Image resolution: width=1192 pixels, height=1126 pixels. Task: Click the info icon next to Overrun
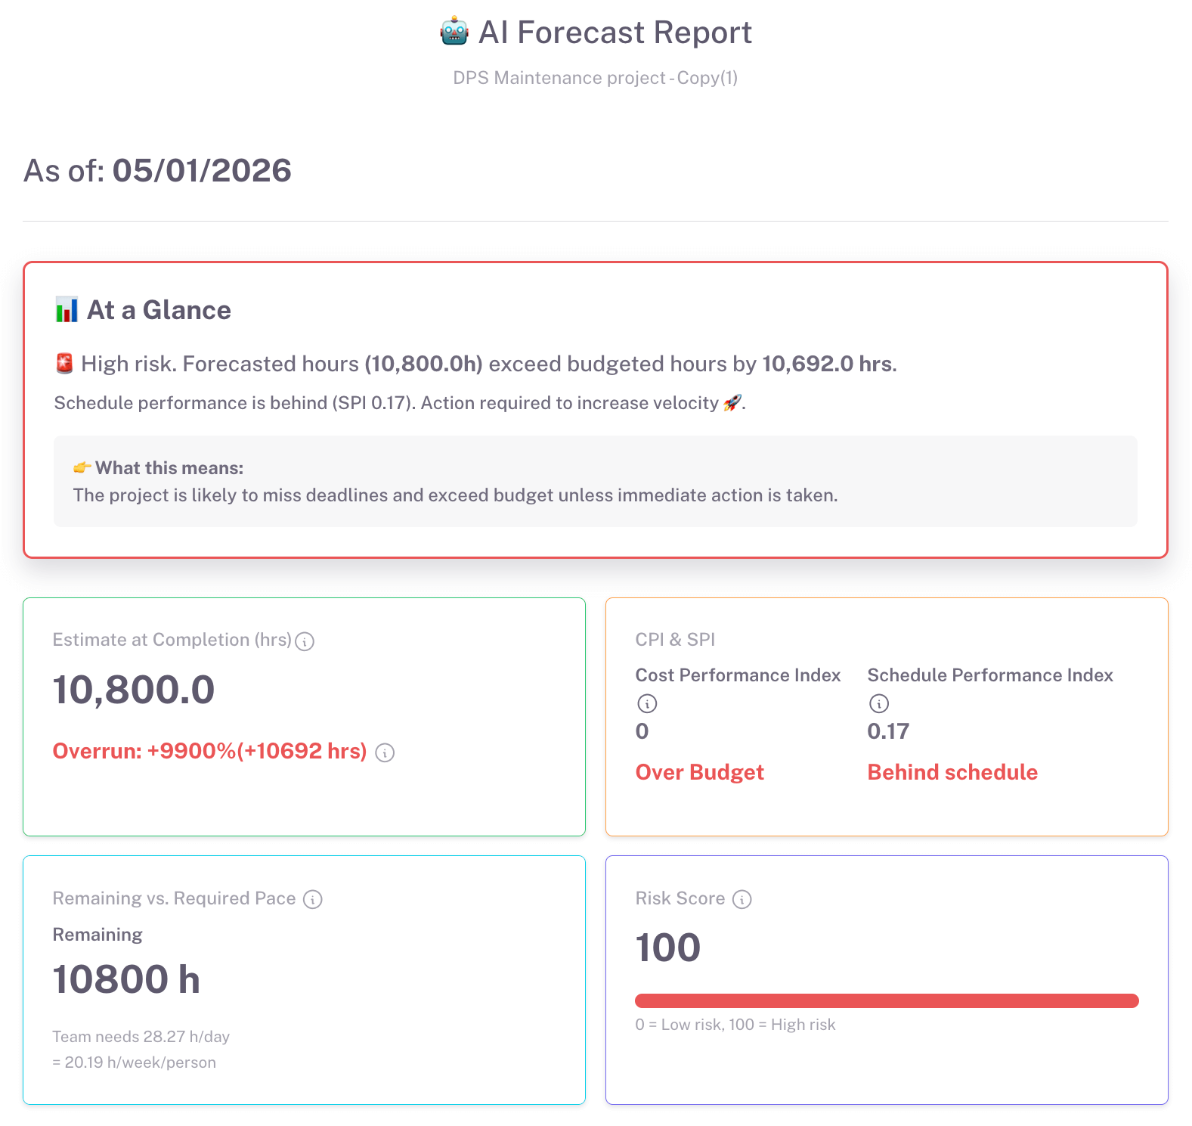385,752
